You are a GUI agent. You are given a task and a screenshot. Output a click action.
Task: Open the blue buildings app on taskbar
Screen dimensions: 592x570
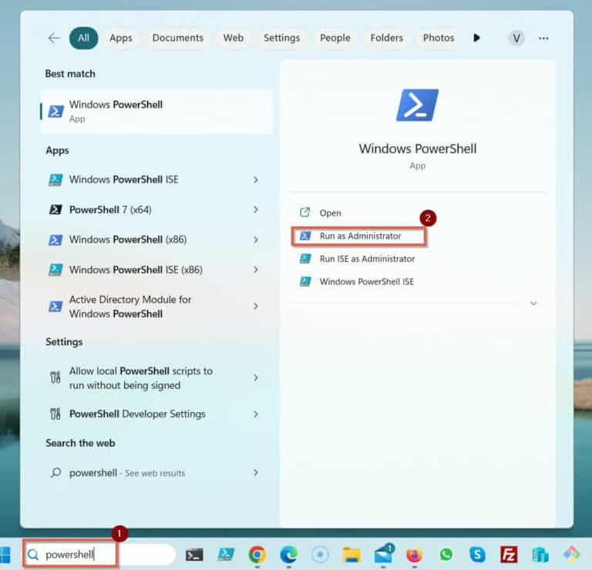click(540, 555)
